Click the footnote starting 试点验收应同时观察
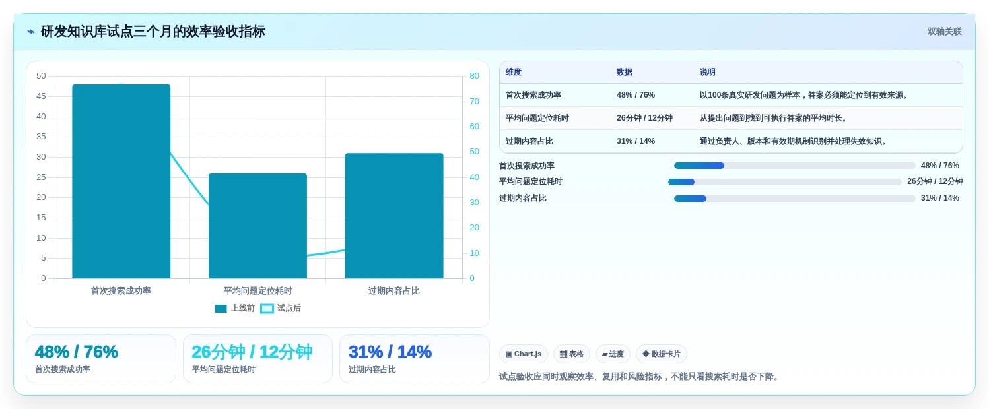The width and height of the screenshot is (989, 409). pos(640,377)
